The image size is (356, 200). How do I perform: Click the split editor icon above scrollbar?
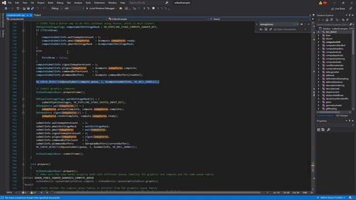coord(313,19)
